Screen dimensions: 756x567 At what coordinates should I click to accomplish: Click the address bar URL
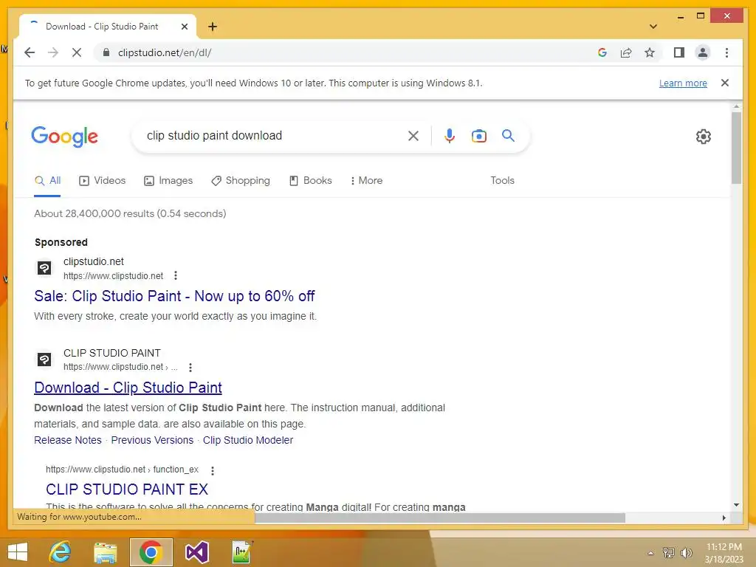[x=165, y=52]
